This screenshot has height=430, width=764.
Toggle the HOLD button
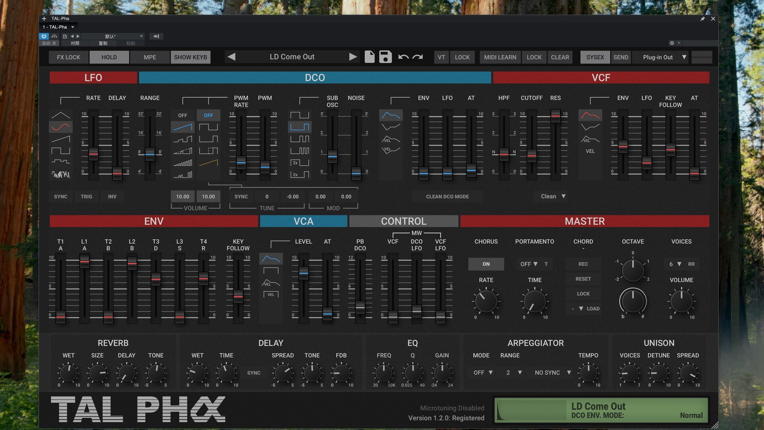pyautogui.click(x=109, y=57)
